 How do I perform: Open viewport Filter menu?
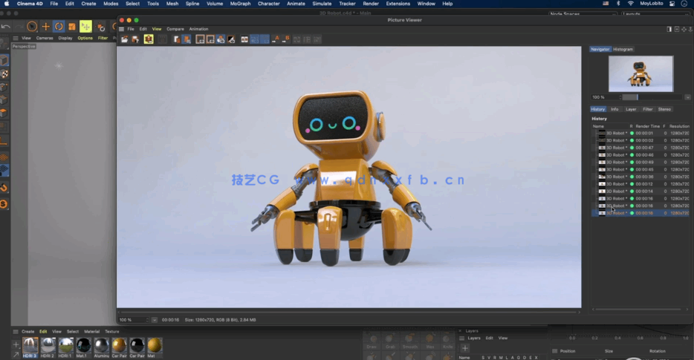(103, 38)
